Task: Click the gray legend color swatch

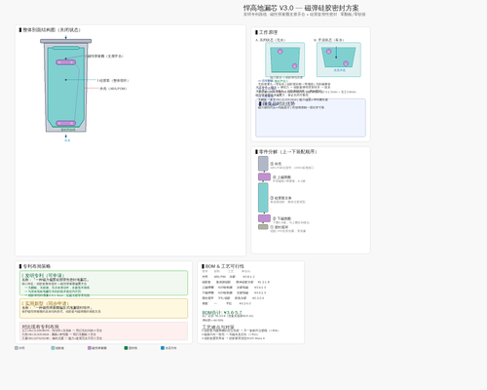Action: [17, 348]
